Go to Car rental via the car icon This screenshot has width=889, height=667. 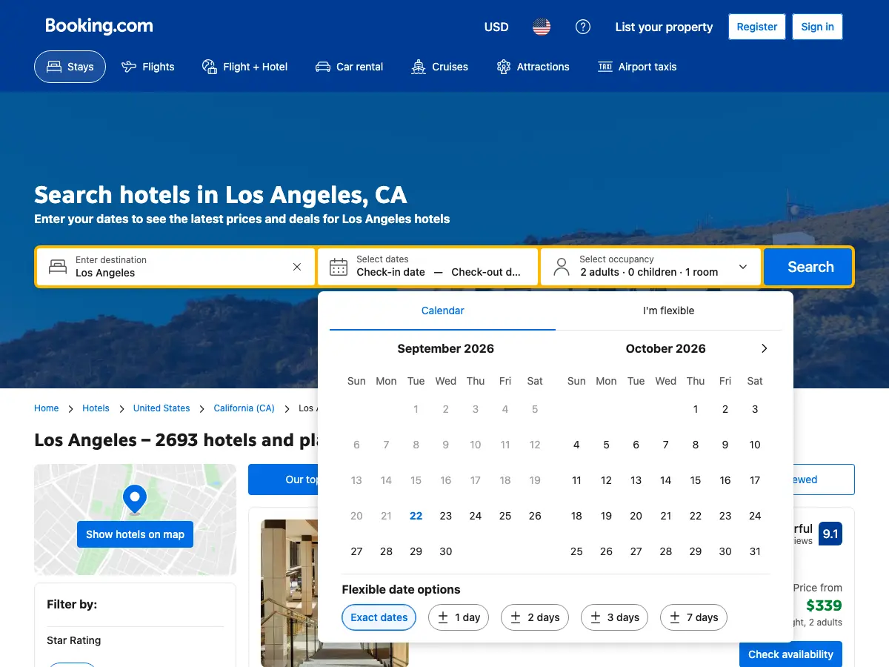pos(323,67)
